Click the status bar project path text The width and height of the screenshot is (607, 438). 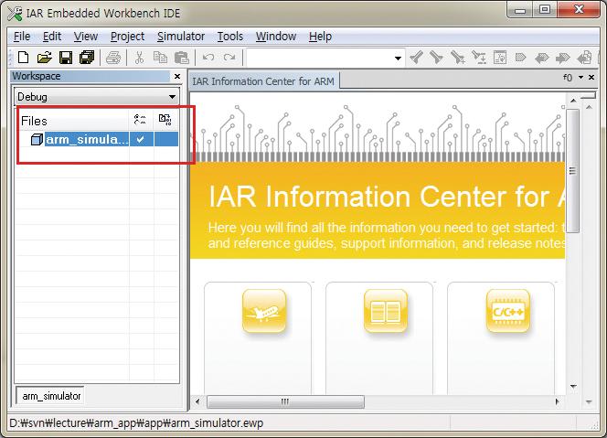click(x=136, y=423)
